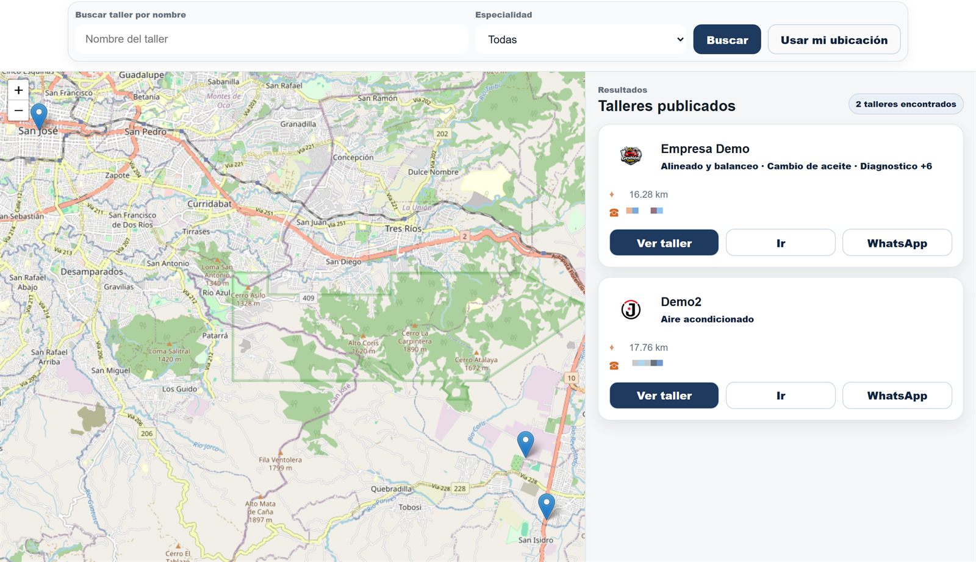Select the map pin north of Vía 228

[525, 444]
